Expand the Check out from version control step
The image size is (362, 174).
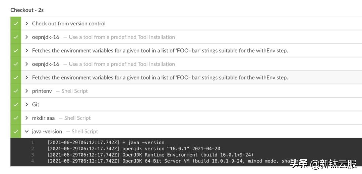[x=27, y=24]
